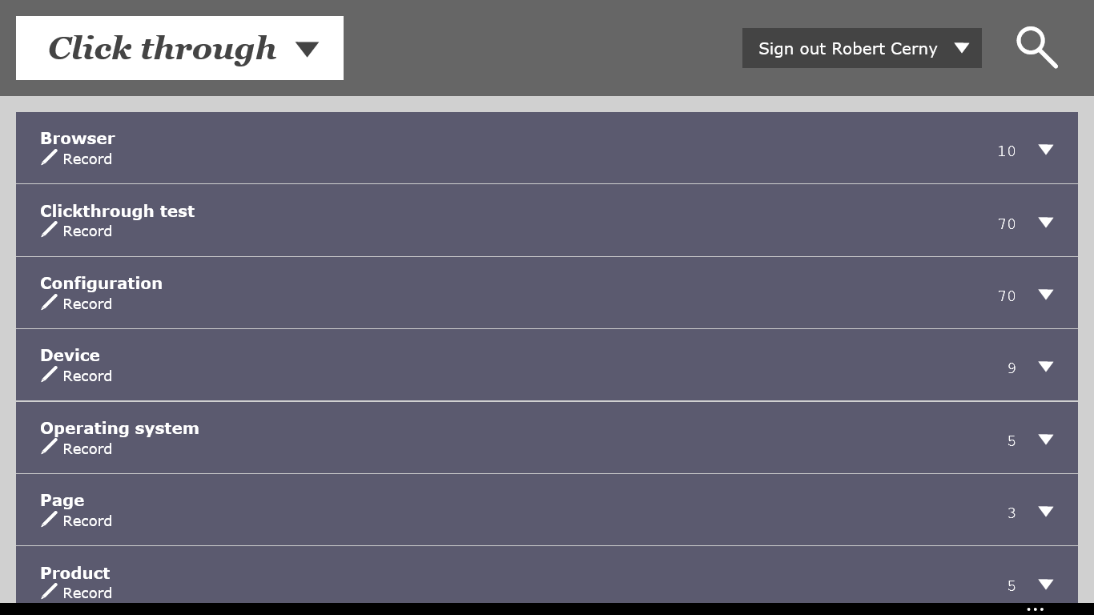Screen dimensions: 1094x615
Task: Expand the Device row arrow
Action: tap(1045, 367)
